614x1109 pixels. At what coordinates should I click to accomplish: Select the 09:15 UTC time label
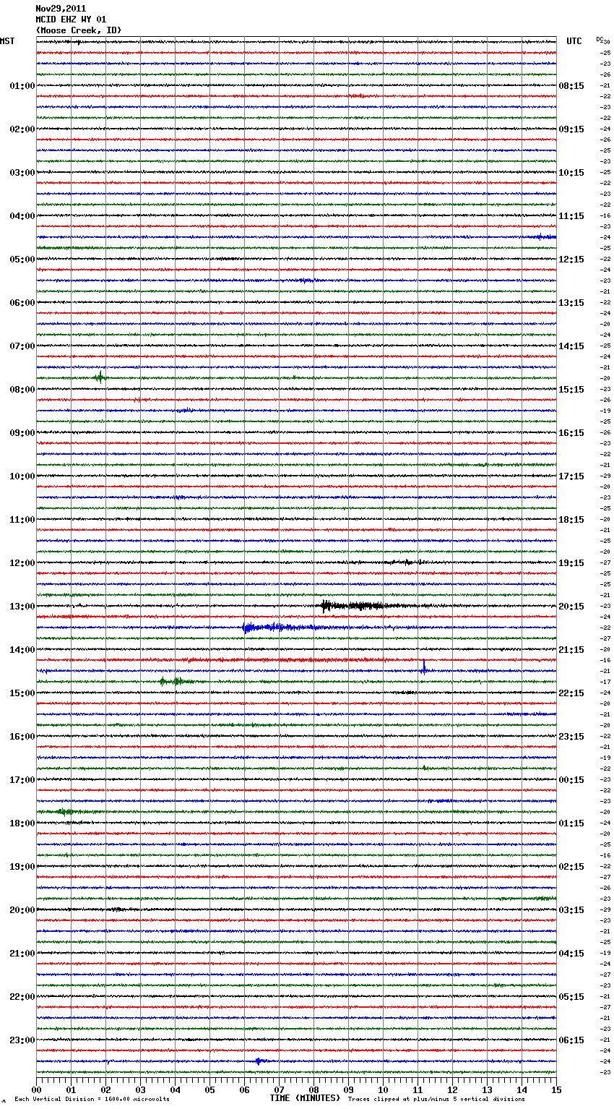tap(571, 129)
